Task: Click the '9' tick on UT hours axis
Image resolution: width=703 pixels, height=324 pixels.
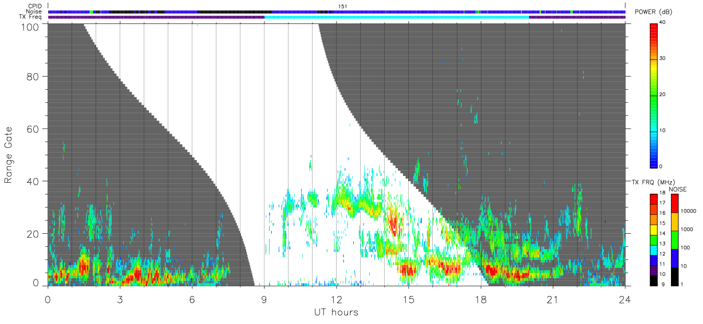Action: (264, 299)
